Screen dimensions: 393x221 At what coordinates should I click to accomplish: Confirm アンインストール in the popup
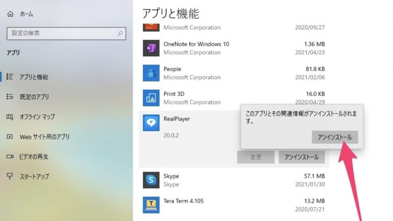335,137
